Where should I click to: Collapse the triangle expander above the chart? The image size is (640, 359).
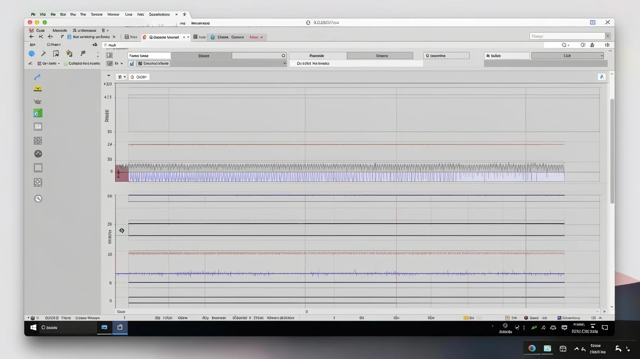point(109,76)
